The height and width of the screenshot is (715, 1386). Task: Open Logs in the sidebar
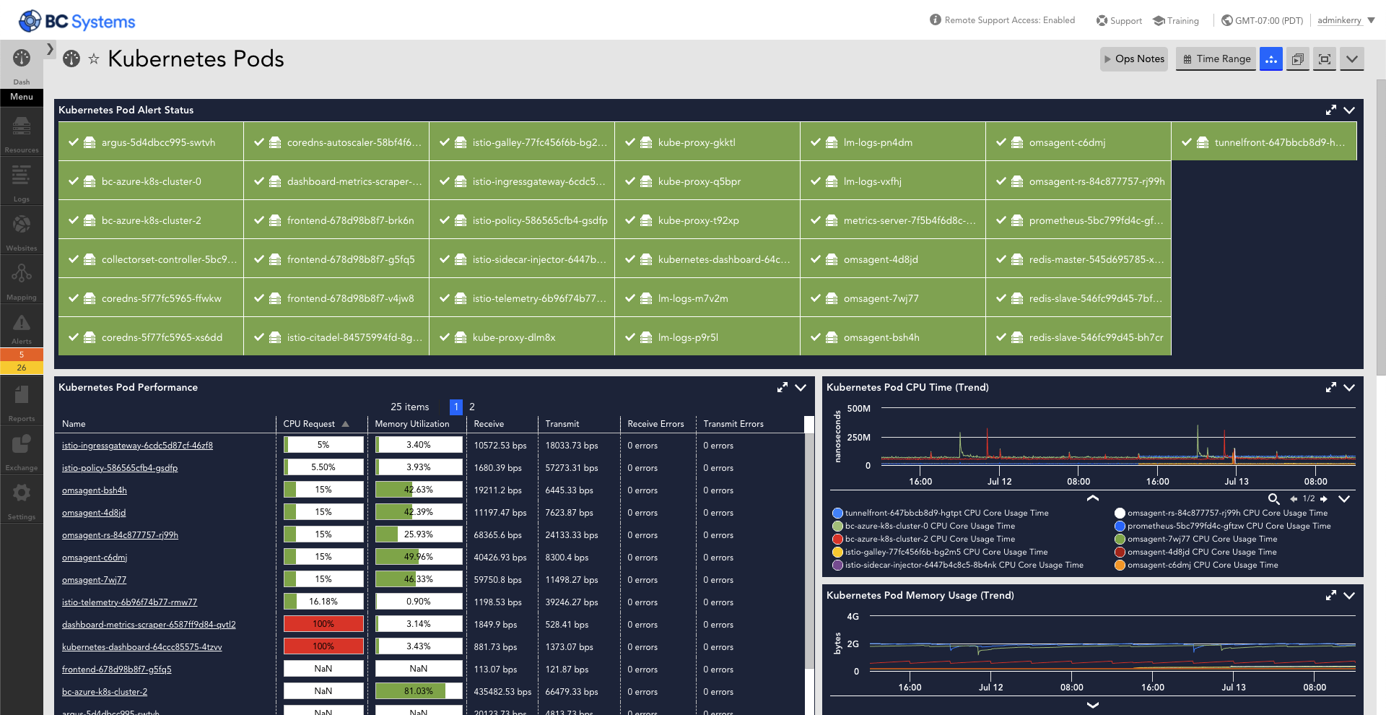coord(22,183)
